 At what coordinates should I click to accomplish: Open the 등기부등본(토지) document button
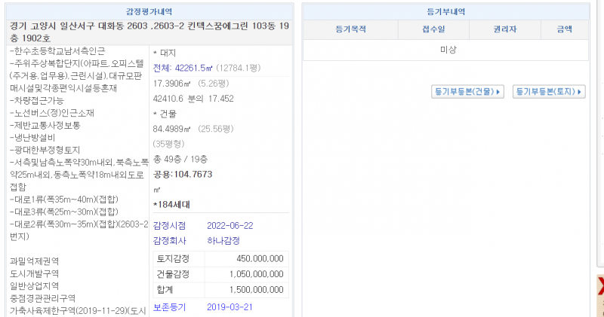[549, 92]
